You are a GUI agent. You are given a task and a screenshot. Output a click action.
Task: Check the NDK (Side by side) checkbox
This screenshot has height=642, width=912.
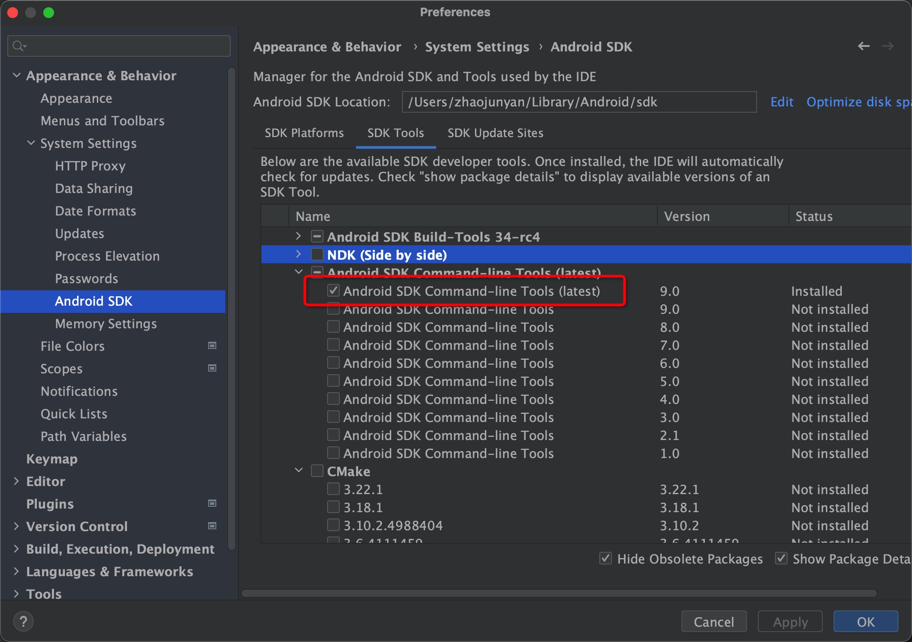click(317, 255)
